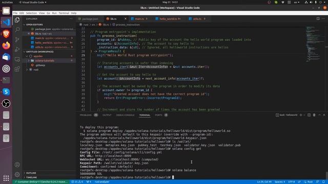Show applications grid in the dock
This screenshot has height=184, width=328.
tap(6, 178)
